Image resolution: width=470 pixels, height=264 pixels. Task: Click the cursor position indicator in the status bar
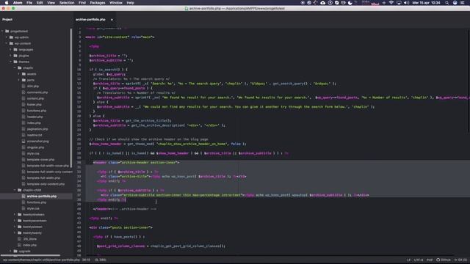[87, 260]
